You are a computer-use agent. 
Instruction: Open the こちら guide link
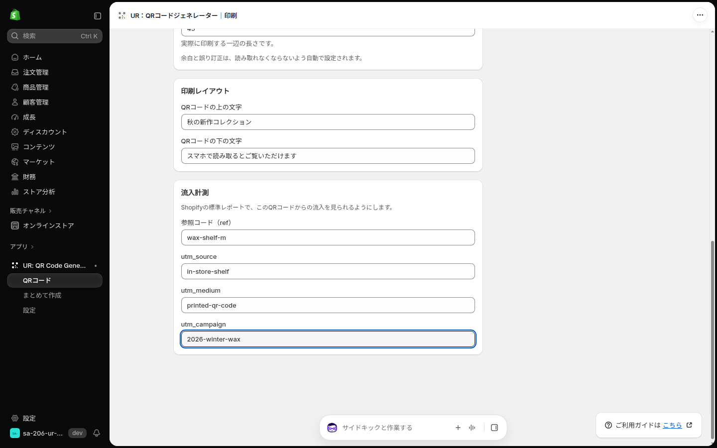[x=672, y=425]
